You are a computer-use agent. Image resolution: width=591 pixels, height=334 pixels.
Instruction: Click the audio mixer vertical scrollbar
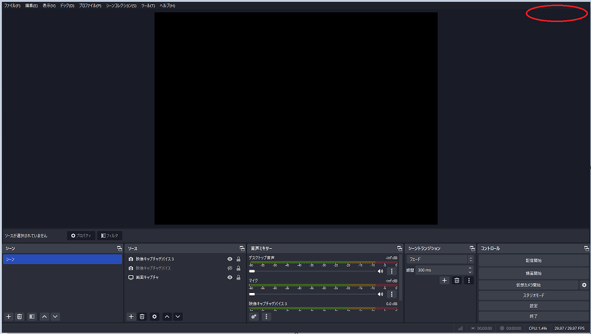(401, 278)
